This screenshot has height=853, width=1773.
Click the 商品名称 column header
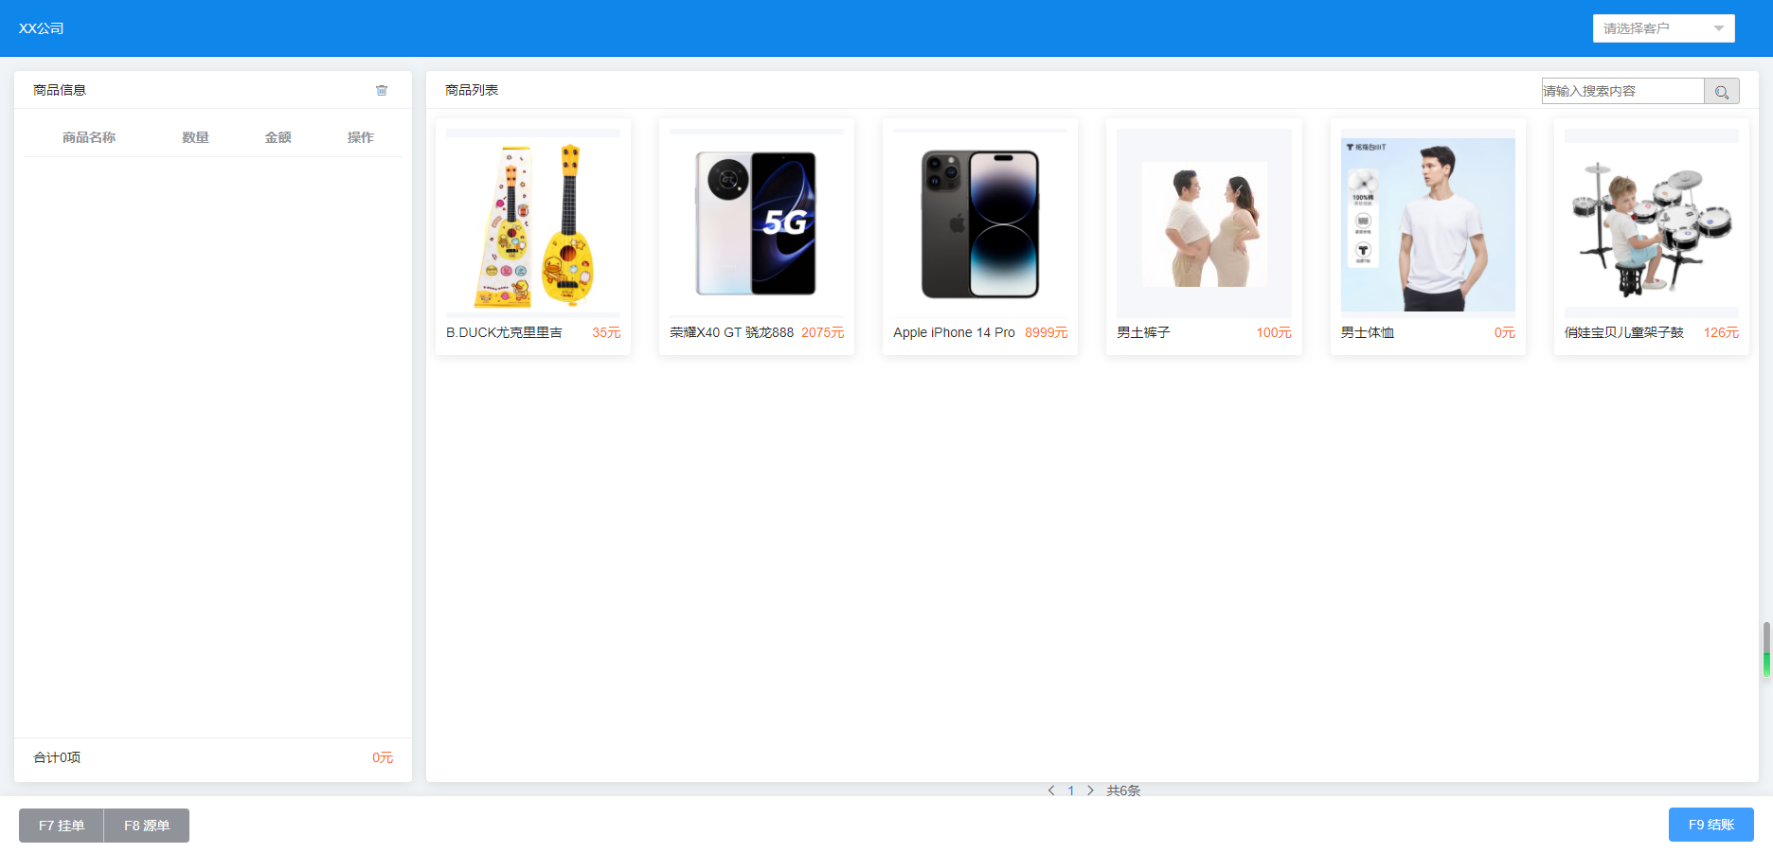[89, 137]
